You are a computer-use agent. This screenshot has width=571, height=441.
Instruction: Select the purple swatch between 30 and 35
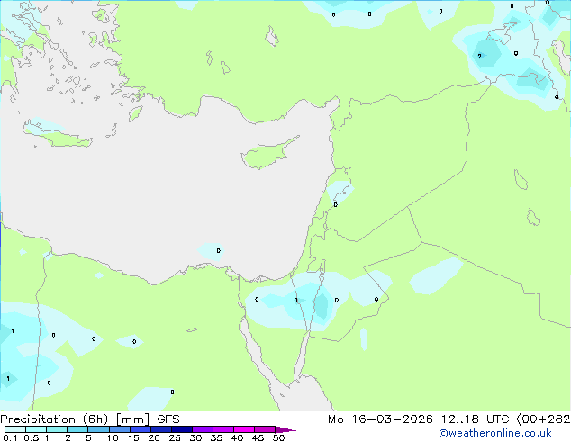(203, 429)
